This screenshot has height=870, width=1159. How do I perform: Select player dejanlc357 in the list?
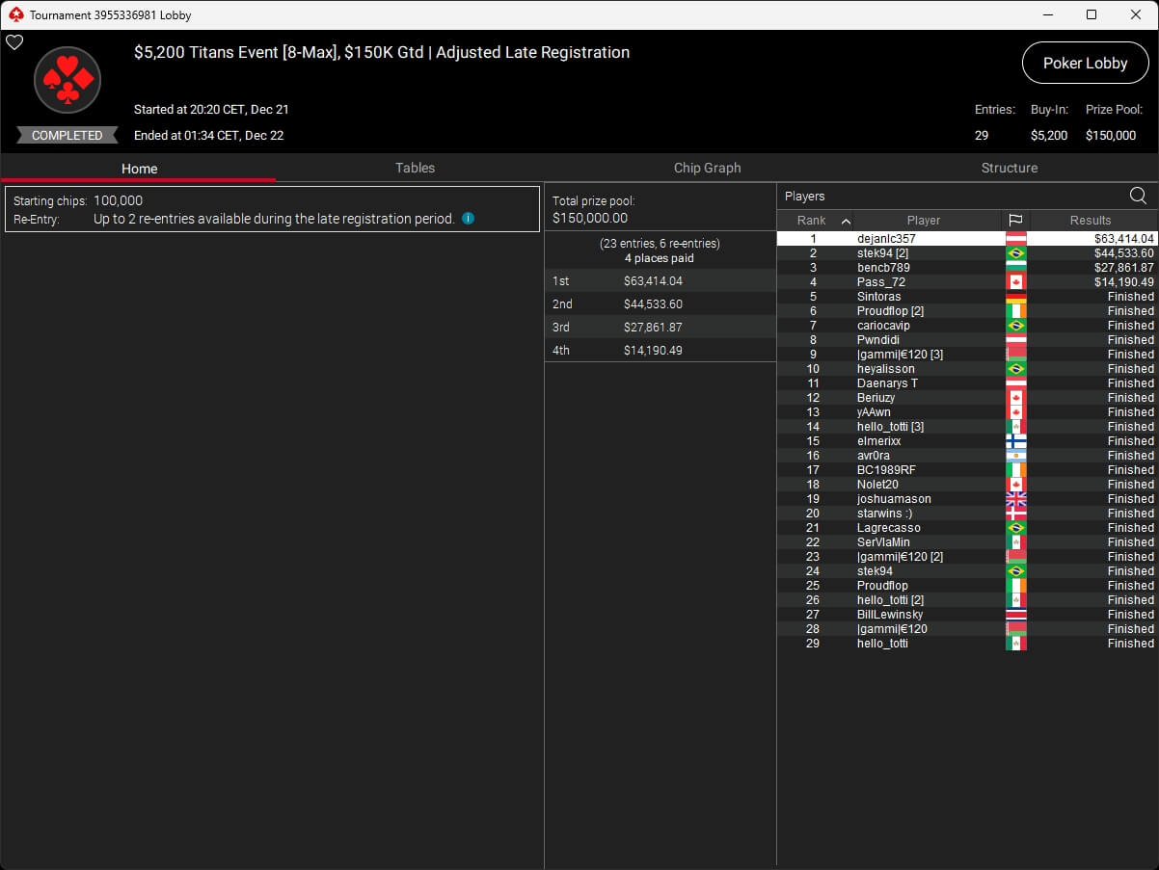tap(886, 239)
